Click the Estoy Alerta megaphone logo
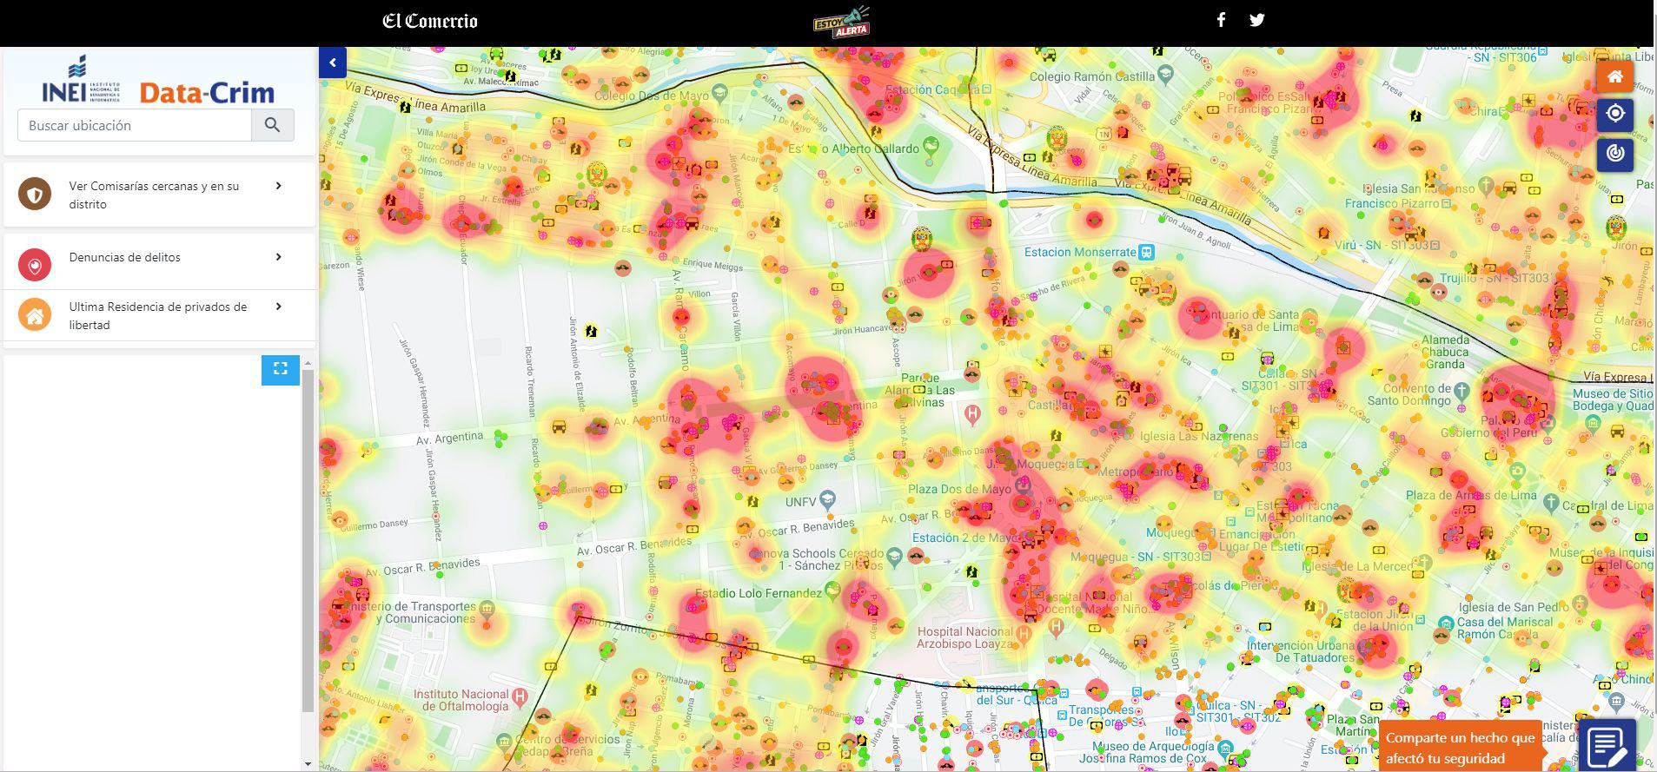 pyautogui.click(x=840, y=23)
